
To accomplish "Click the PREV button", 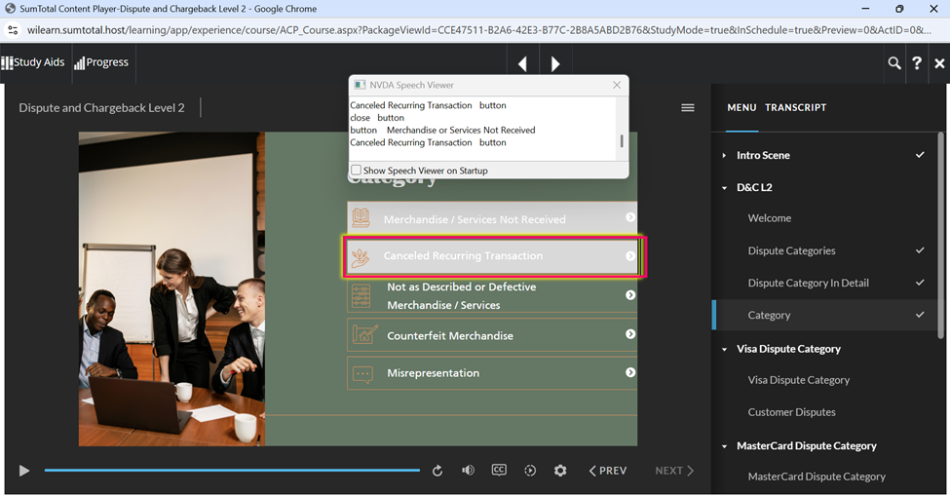I will pyautogui.click(x=608, y=471).
